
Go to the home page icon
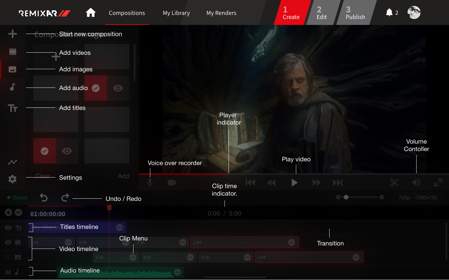click(91, 12)
